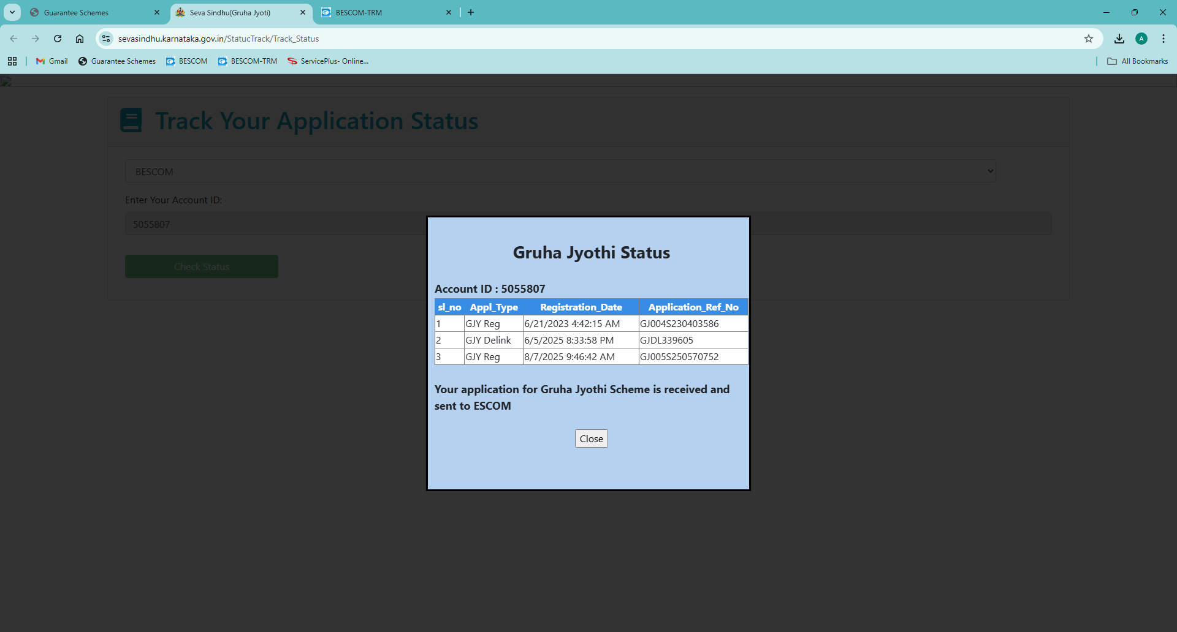Image resolution: width=1177 pixels, height=632 pixels.
Task: Open the Chrome three-dot menu
Action: [x=1163, y=39]
